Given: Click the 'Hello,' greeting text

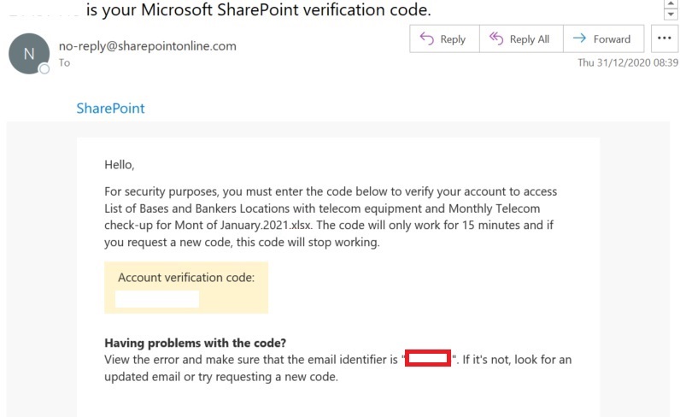Looking at the screenshot, I should click(120, 165).
